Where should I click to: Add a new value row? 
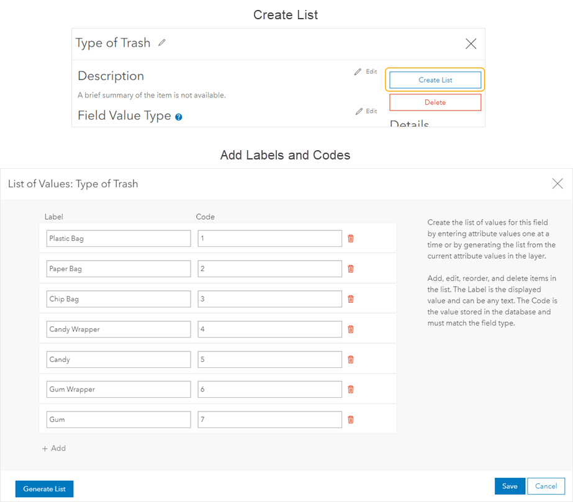click(53, 448)
